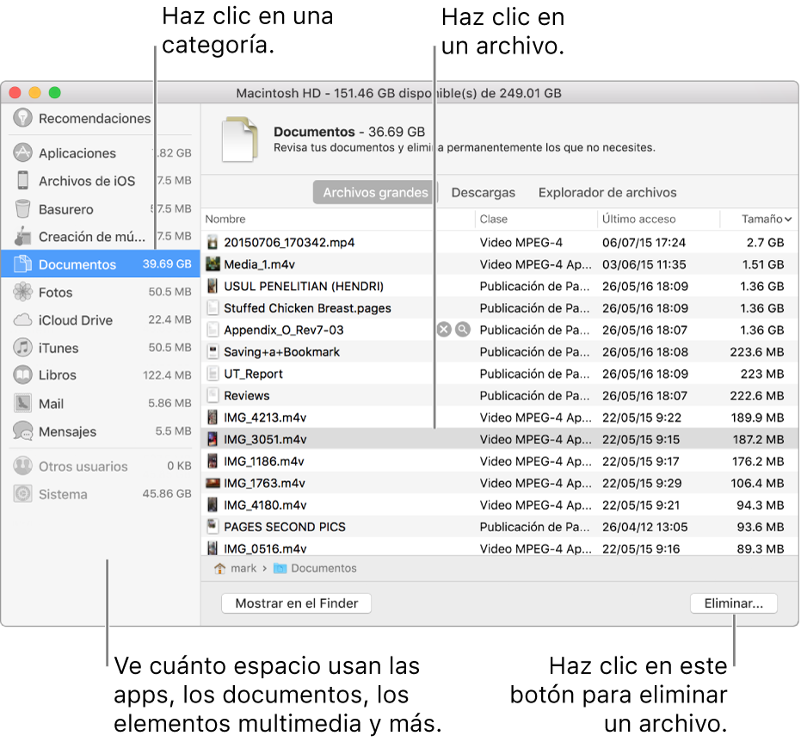
Task: Select the iTunes label in sidebar
Action: (59, 348)
